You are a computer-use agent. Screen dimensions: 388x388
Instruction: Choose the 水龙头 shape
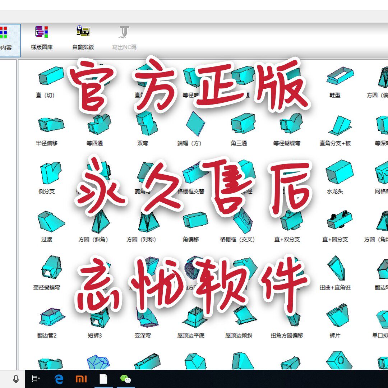[x=339, y=172]
